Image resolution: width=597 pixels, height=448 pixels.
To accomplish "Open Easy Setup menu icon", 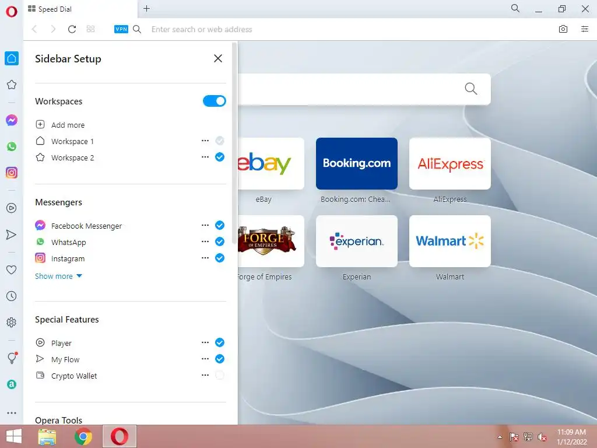I will [x=585, y=29].
